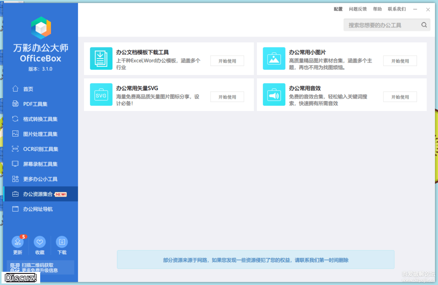Select the office small pictures icon
The image size is (438, 285).
pyautogui.click(x=274, y=58)
